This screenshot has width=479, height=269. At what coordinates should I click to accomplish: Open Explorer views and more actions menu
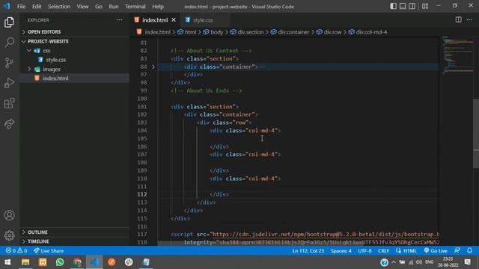click(119, 20)
